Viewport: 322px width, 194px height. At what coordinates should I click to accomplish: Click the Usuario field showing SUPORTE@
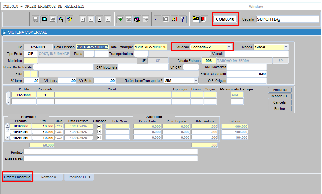click(x=287, y=19)
